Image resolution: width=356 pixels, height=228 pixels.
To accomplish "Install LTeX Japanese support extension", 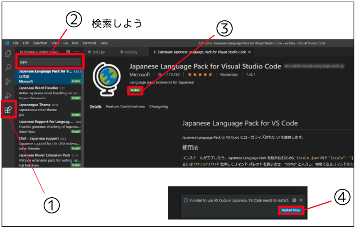I will coord(76,149).
